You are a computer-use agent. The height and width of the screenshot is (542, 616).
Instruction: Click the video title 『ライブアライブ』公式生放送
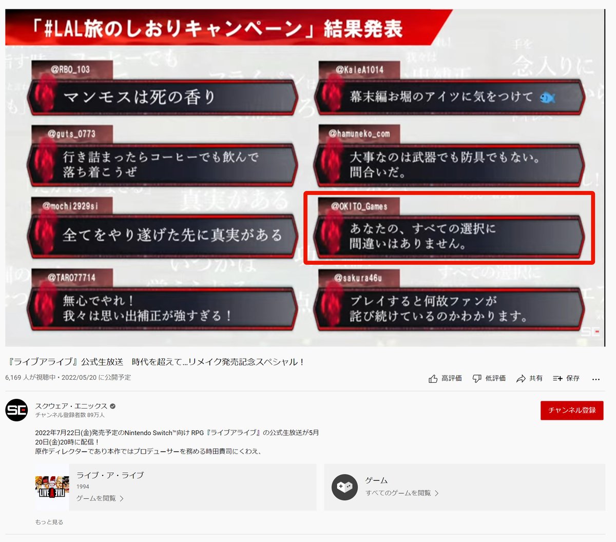coord(157,362)
